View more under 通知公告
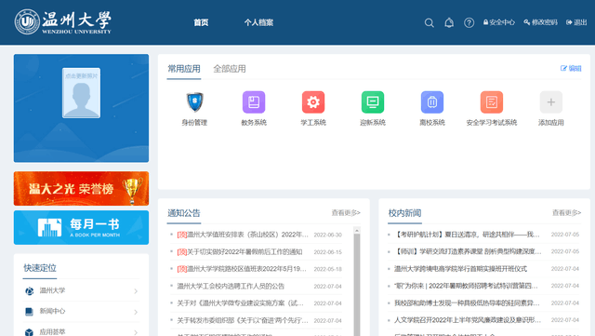595x336 pixels. pos(346,213)
